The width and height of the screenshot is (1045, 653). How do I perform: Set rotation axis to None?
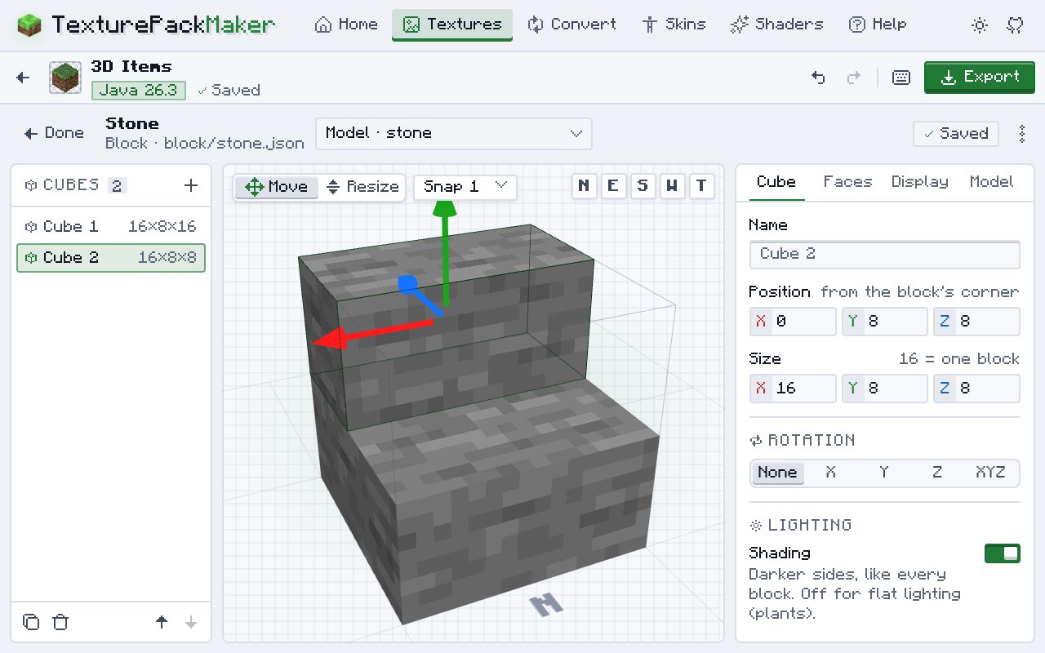point(777,473)
